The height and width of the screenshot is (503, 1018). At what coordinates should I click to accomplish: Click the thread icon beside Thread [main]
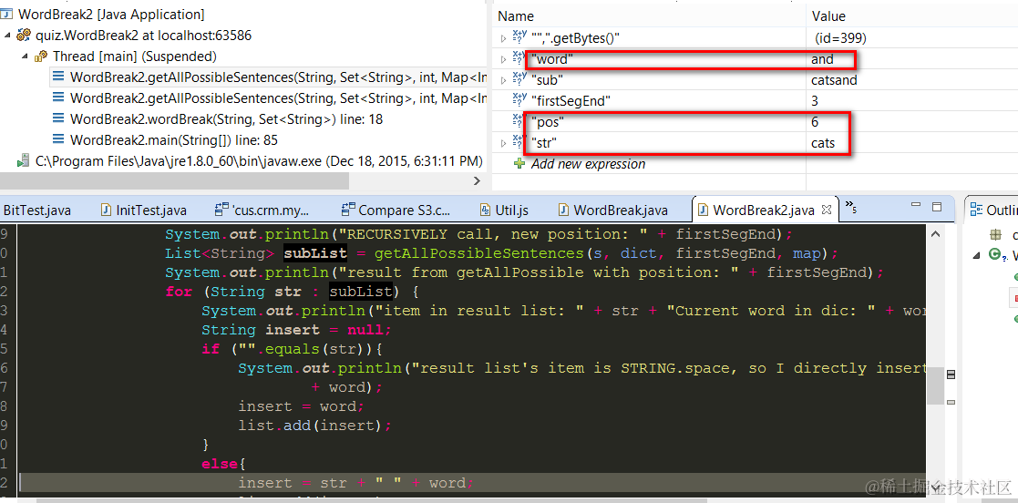42,56
